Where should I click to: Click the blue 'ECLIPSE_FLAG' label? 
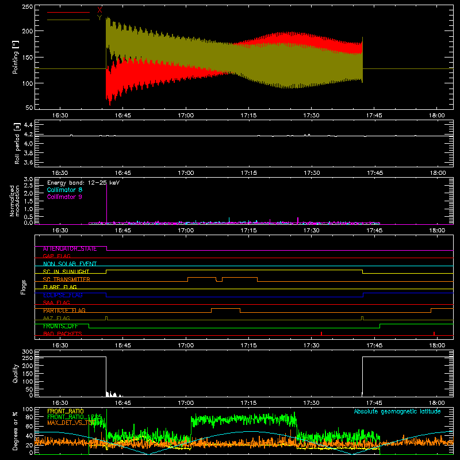[63, 295]
